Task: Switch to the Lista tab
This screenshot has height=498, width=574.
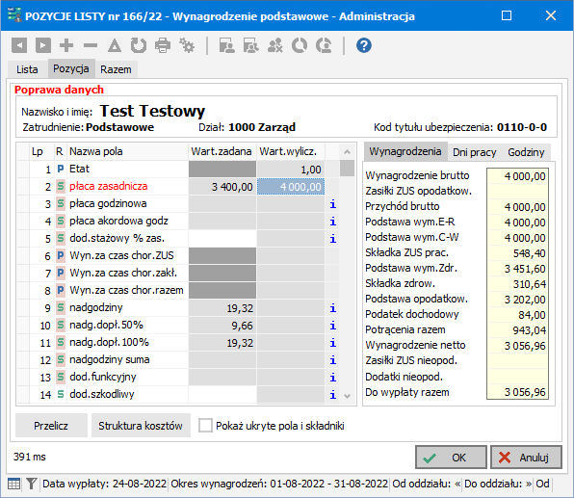Action: point(27,69)
